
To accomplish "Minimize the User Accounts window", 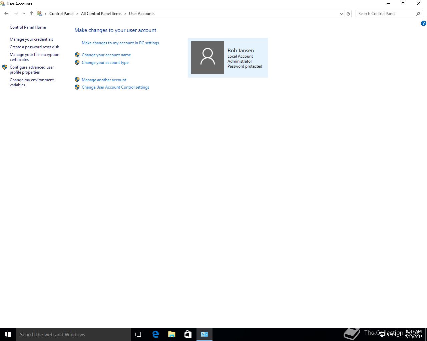I will click(388, 4).
